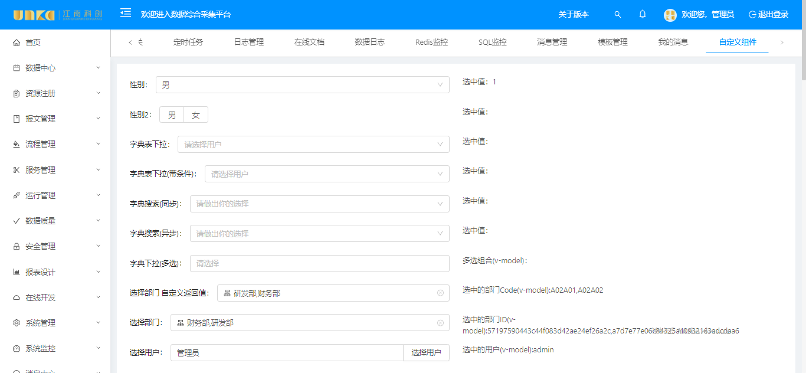The height and width of the screenshot is (373, 806).
Task: Expand the 数据中心 sidebar menu
Action: tap(56, 68)
